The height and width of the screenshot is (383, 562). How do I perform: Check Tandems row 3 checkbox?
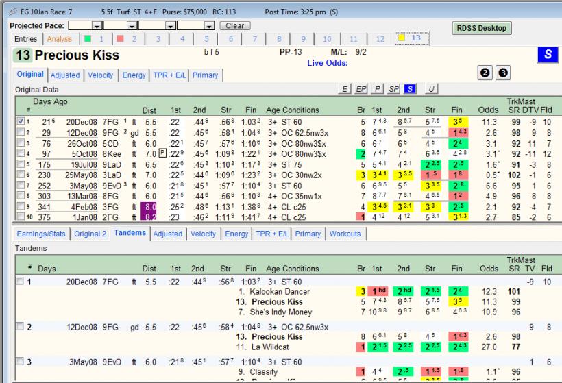(20, 361)
